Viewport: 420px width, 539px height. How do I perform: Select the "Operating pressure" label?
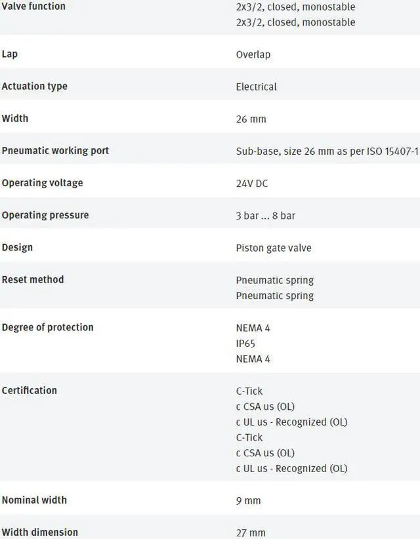[x=45, y=214]
